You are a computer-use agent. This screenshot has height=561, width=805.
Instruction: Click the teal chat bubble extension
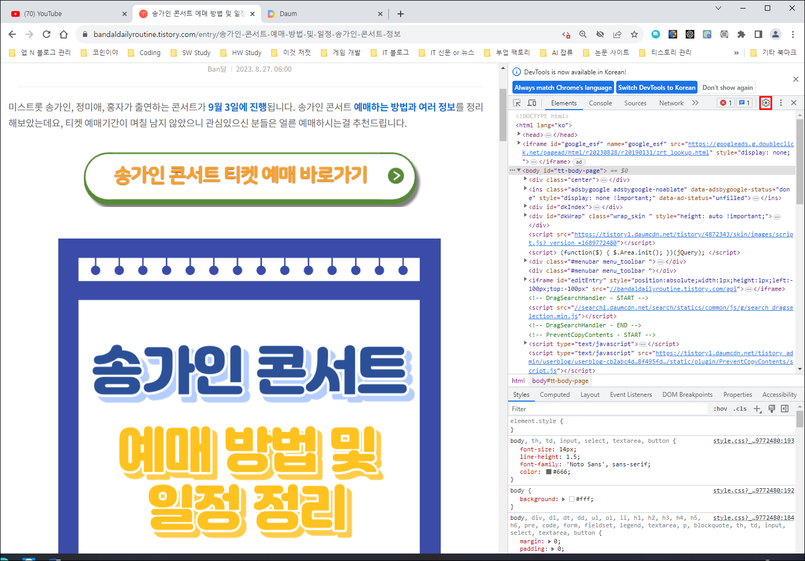click(656, 34)
